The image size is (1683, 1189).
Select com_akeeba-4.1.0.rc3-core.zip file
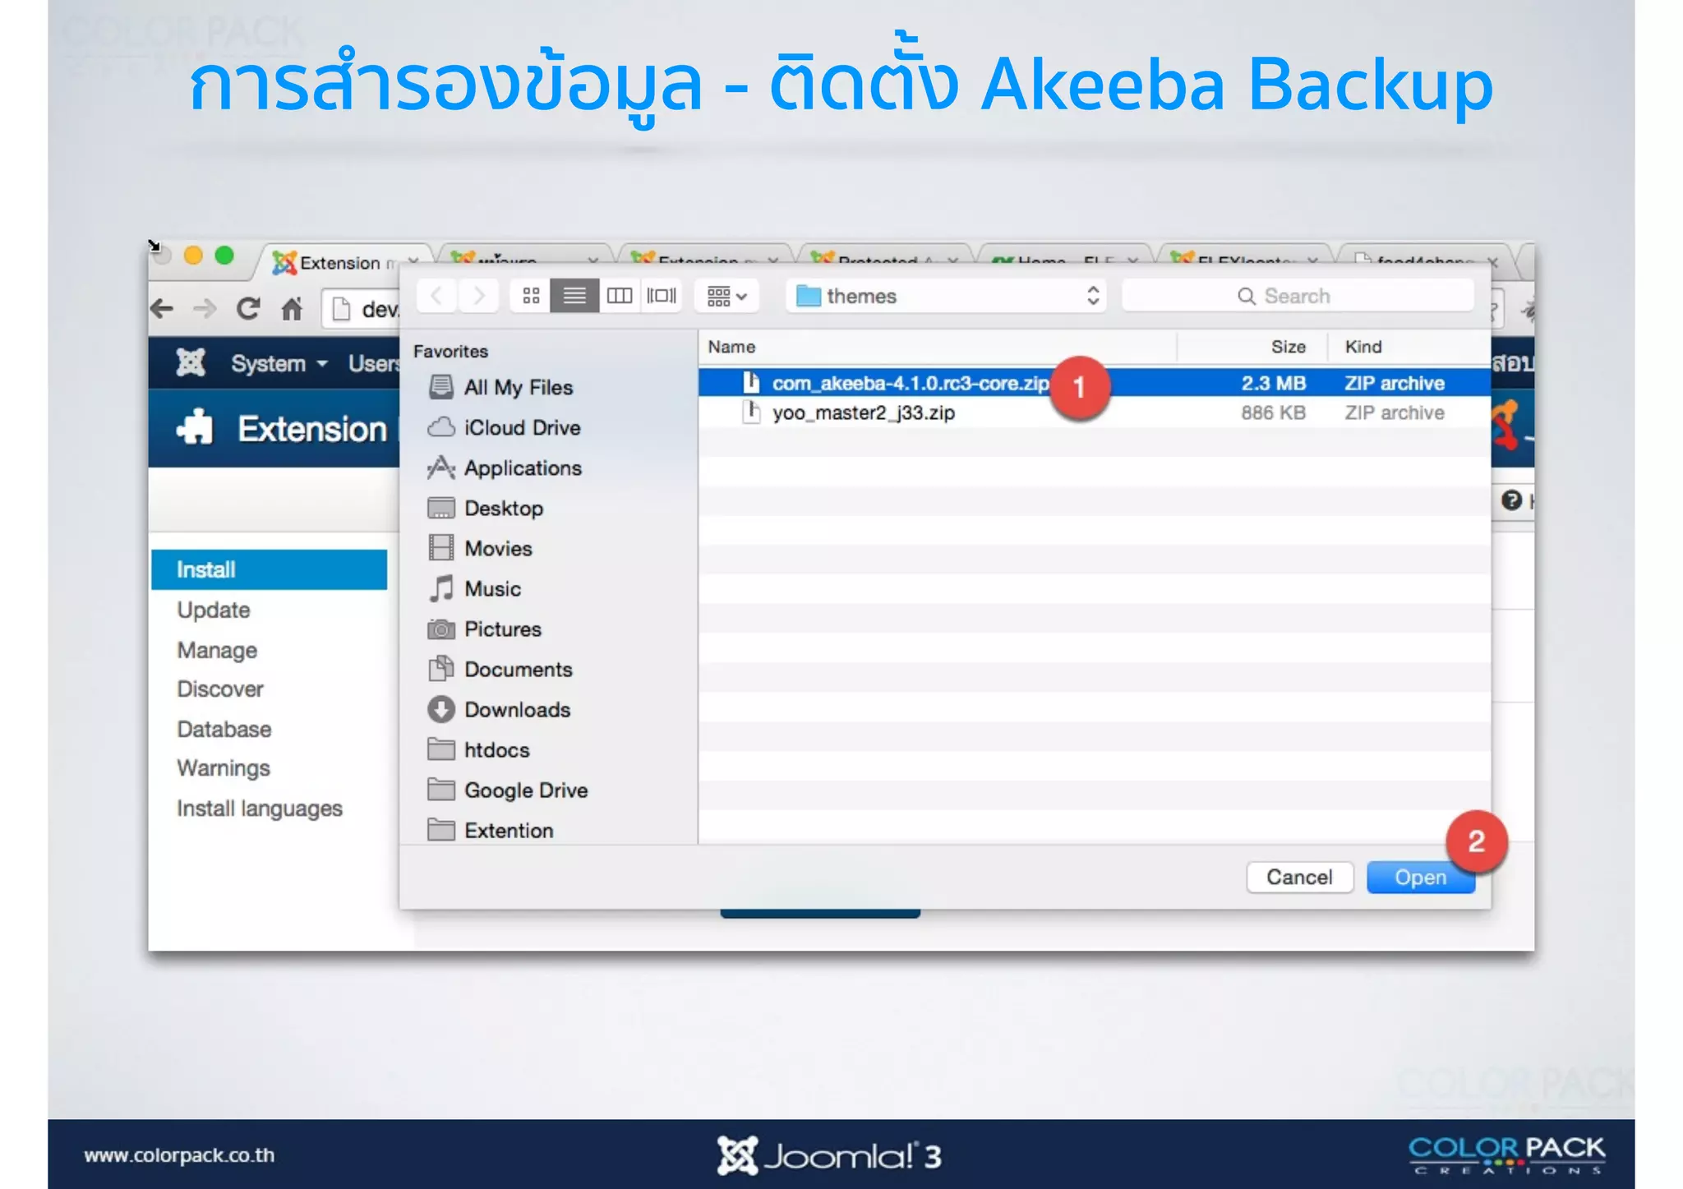click(1094, 383)
